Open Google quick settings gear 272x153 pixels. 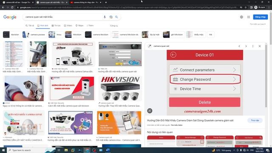point(241,17)
